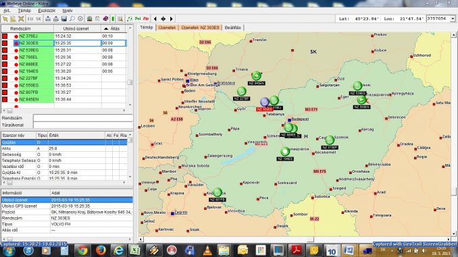
Task: Open the AVL menu
Action: (x=7, y=11)
